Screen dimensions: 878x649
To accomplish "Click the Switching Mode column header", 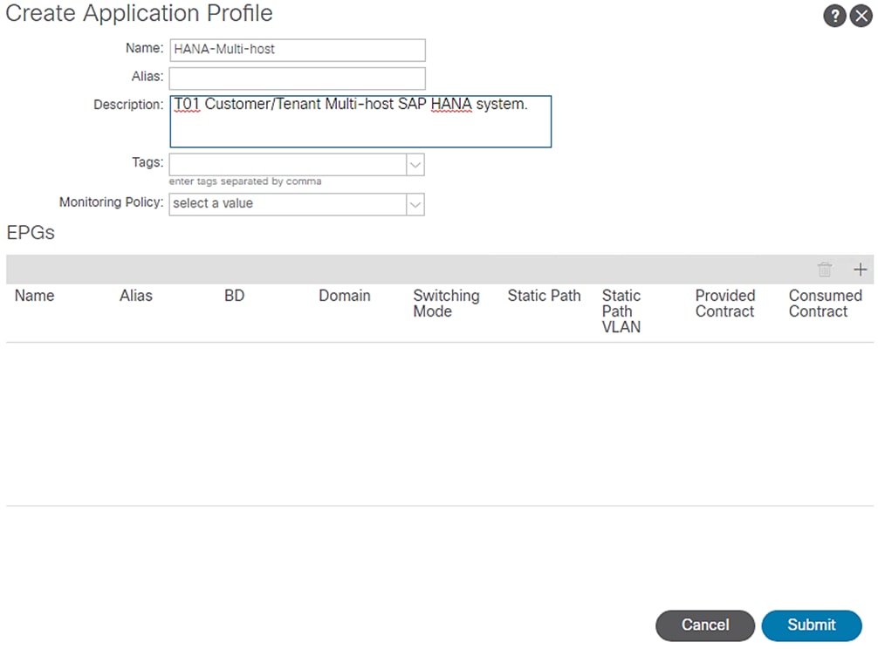I will (446, 304).
